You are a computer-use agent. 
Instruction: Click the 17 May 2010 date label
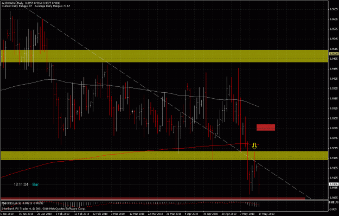coord(266,214)
